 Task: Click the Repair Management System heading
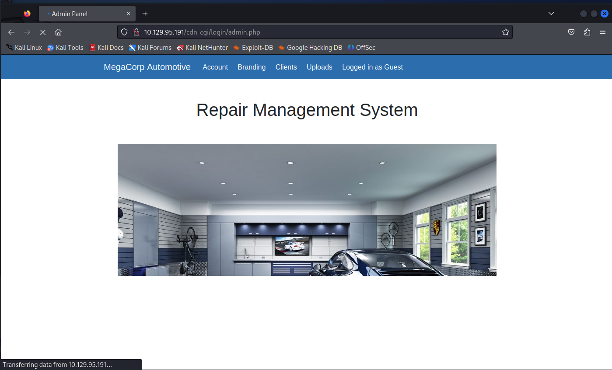[307, 110]
